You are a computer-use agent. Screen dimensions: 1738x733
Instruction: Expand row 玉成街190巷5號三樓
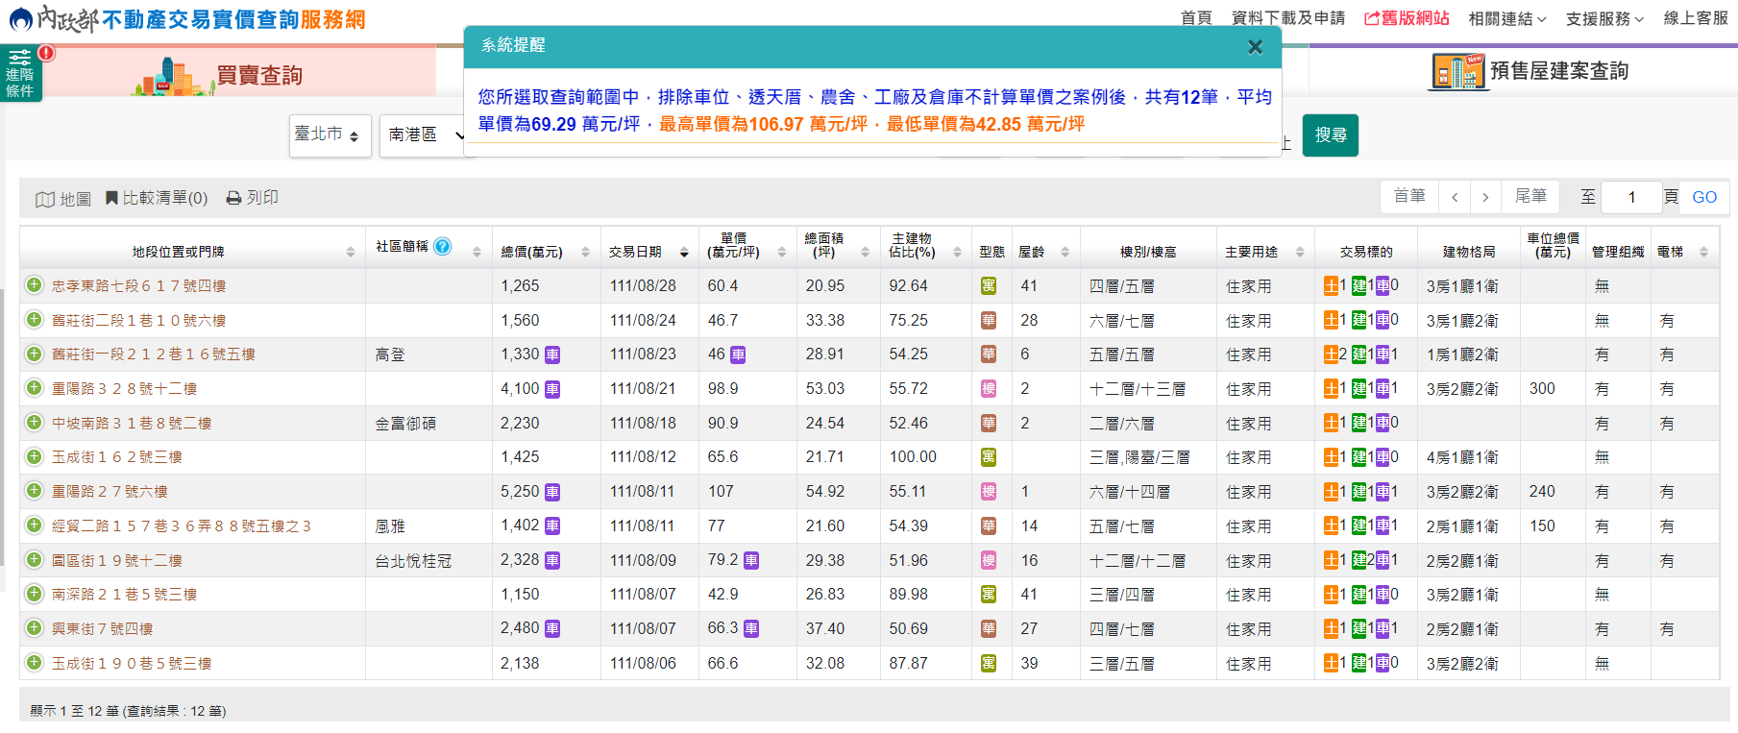35,663
